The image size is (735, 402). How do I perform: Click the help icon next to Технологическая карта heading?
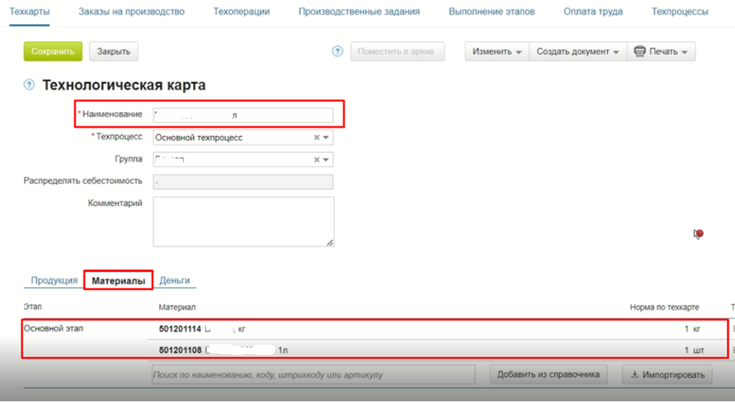pyautogui.click(x=29, y=85)
